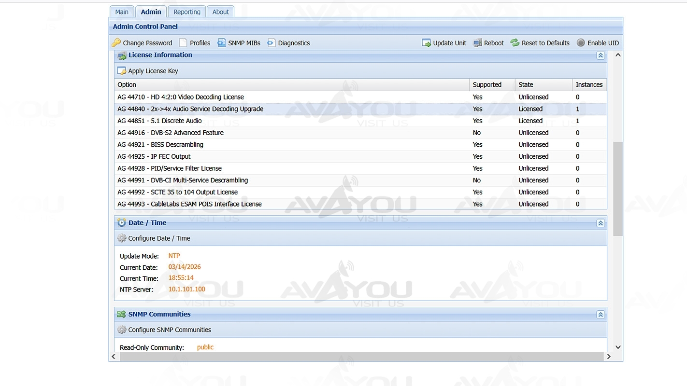
Task: Open Profiles from the page icon
Action: (183, 43)
